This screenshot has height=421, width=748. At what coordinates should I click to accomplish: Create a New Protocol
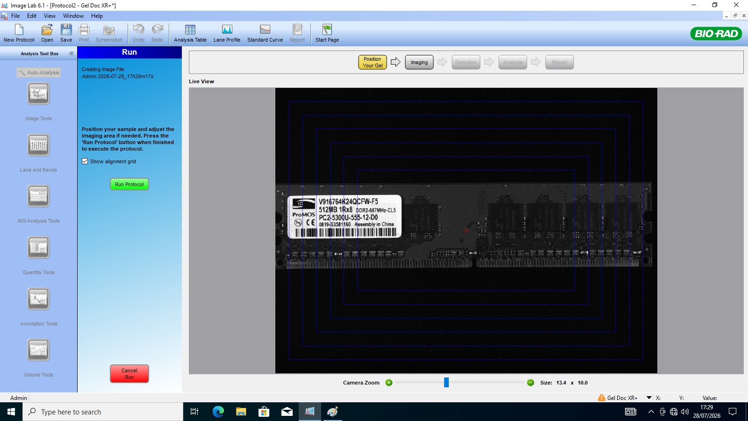pyautogui.click(x=19, y=33)
